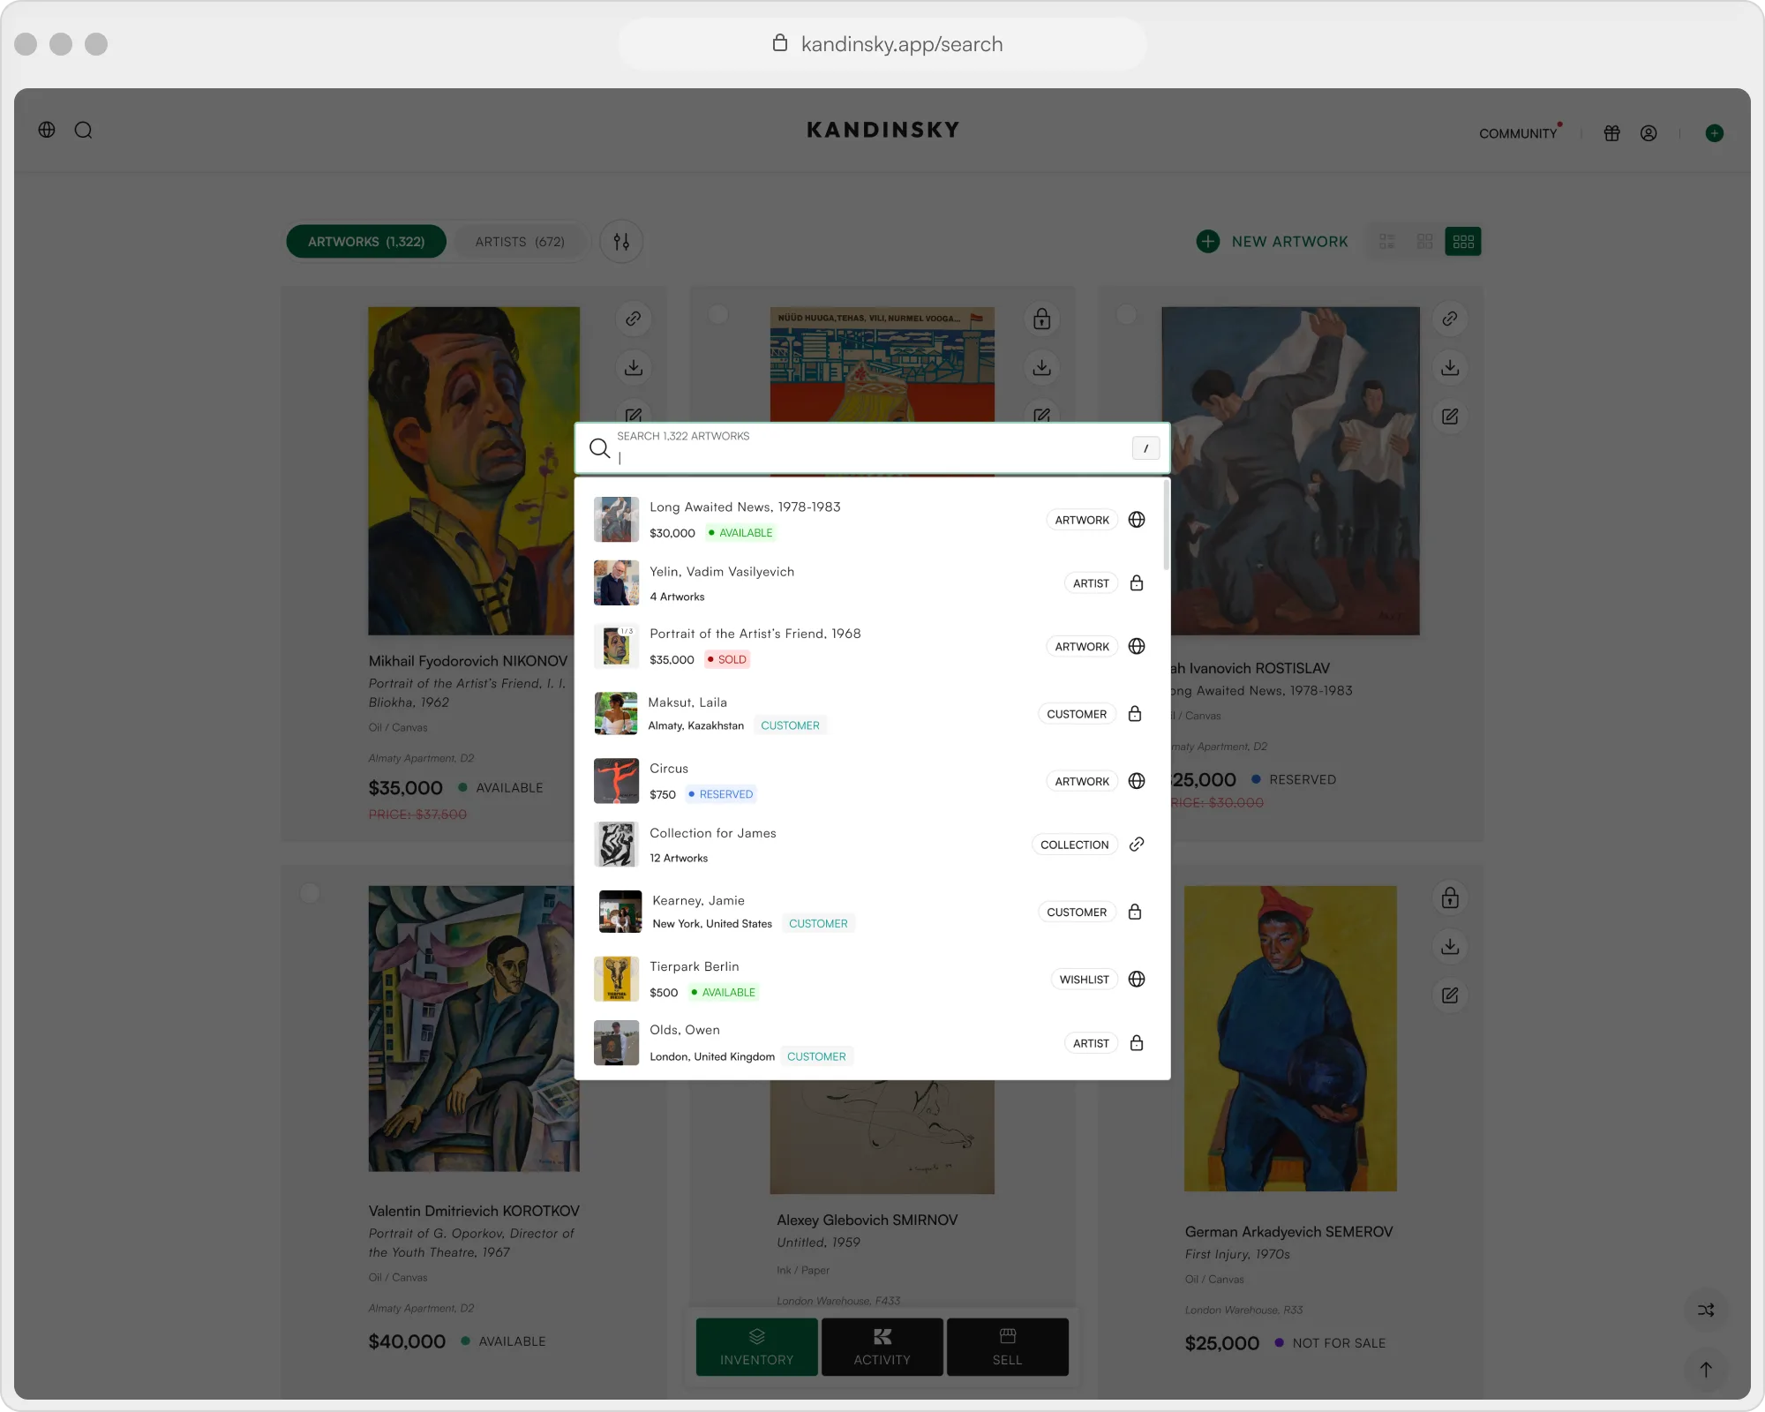Click the slash shortcut key badge
Image resolution: width=1765 pixels, height=1412 pixels.
coord(1145,448)
